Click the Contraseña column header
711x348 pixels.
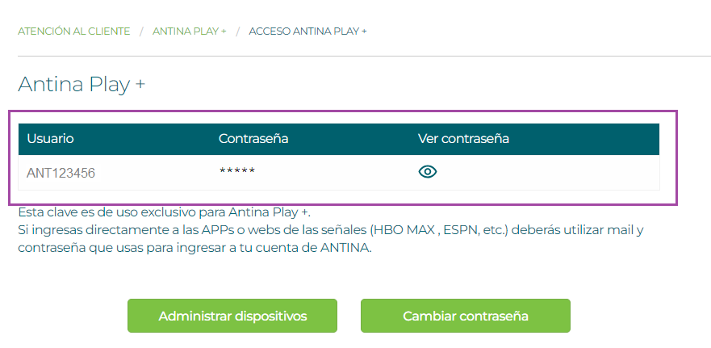253,139
